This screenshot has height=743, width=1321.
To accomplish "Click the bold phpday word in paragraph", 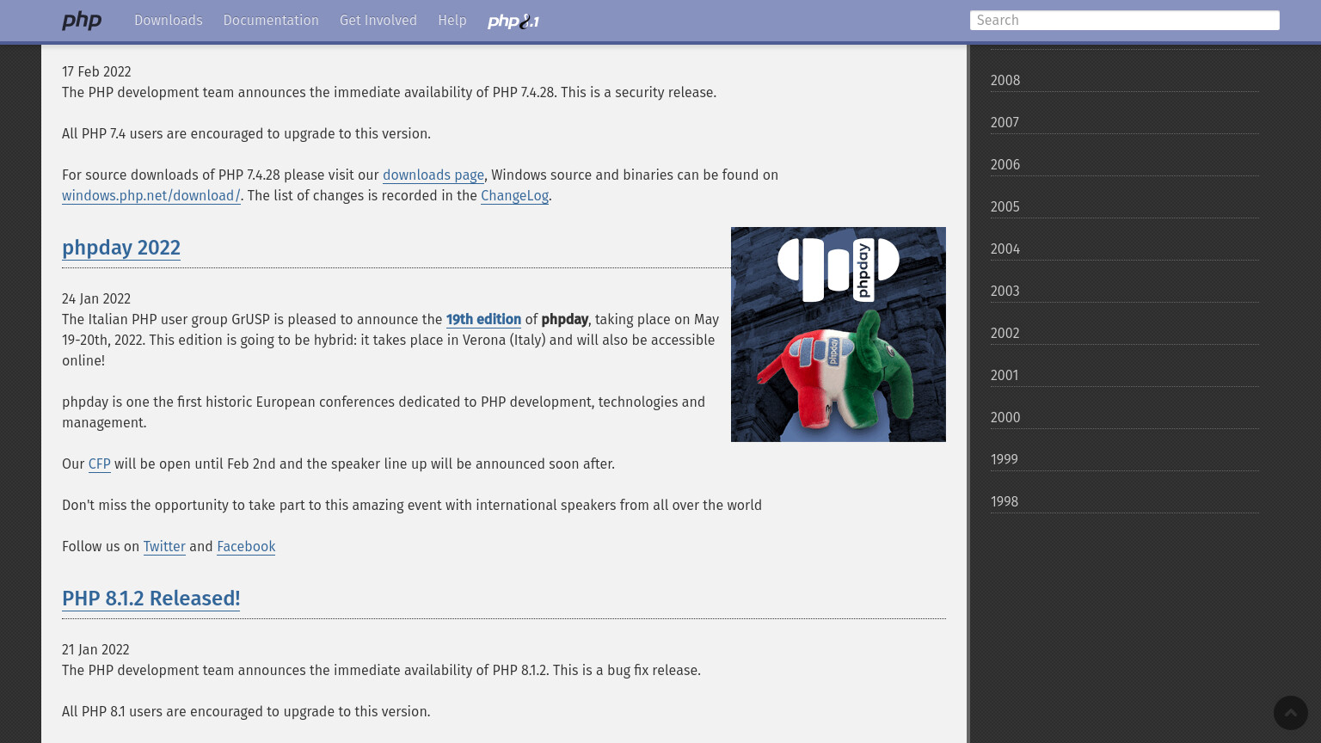I will click(x=565, y=320).
